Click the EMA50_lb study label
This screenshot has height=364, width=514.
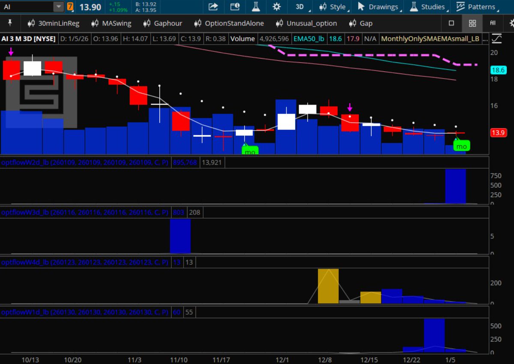309,39
